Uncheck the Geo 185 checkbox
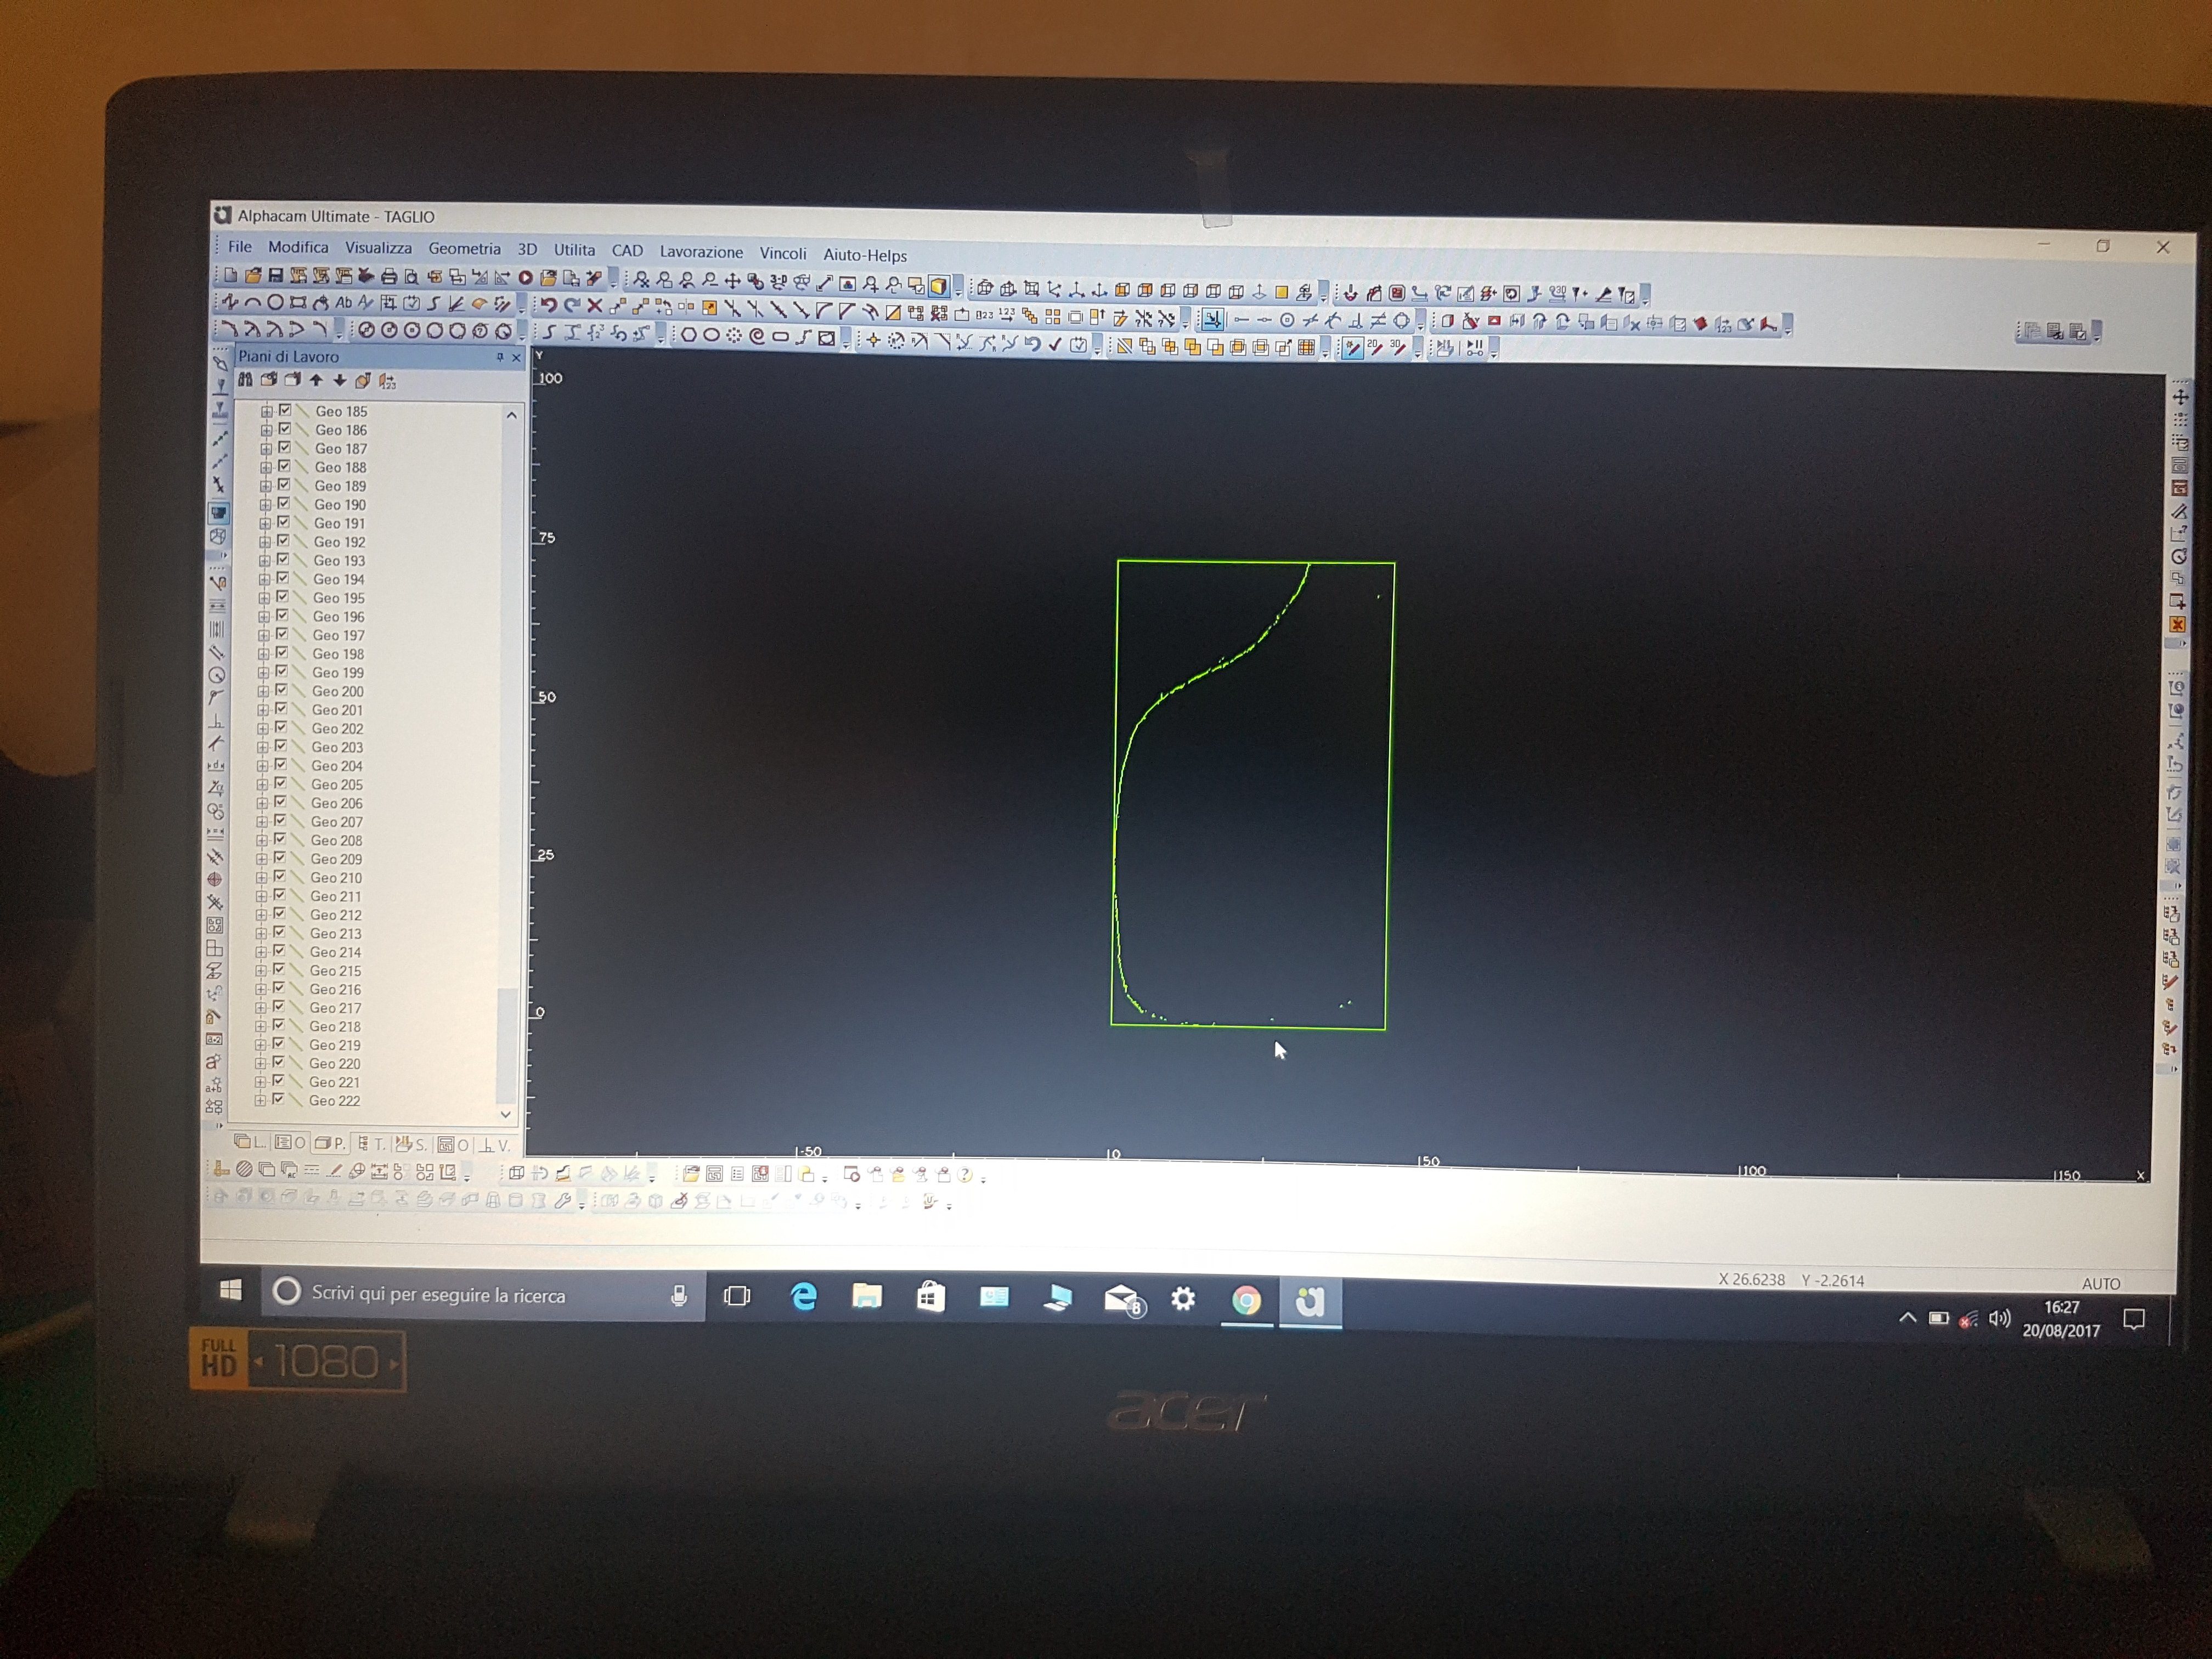 285,410
